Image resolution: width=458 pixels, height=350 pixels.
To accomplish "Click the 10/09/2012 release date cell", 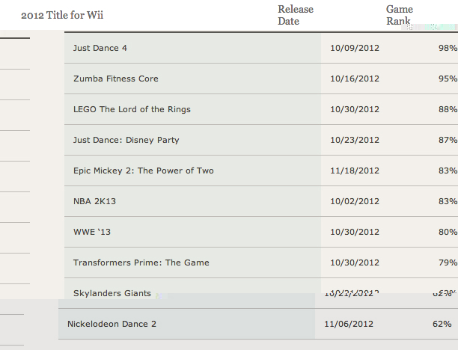I will tap(355, 48).
